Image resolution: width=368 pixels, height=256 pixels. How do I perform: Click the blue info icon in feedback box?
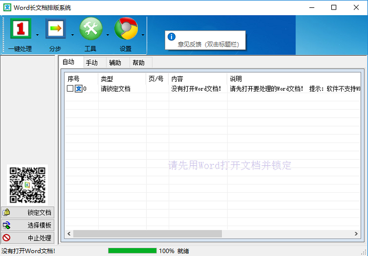coord(171,37)
